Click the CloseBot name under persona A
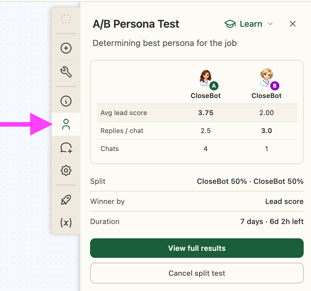Viewport: 311px width, 291px height. [206, 96]
